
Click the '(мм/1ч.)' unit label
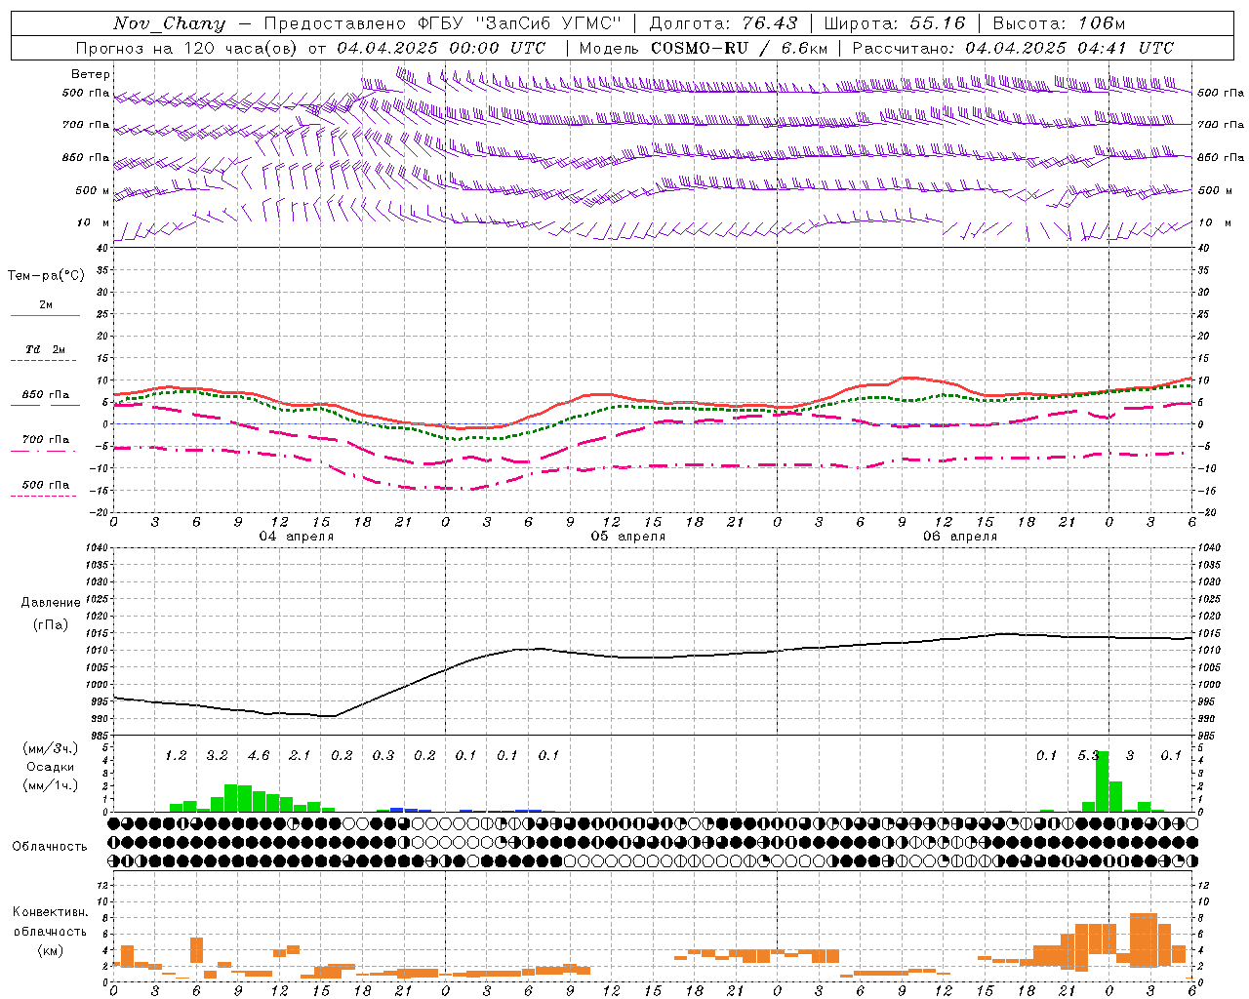tap(51, 786)
